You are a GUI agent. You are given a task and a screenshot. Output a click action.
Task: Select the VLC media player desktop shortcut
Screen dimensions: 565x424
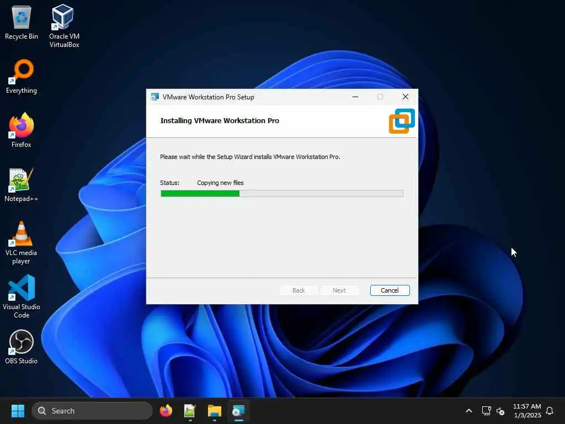(22, 243)
